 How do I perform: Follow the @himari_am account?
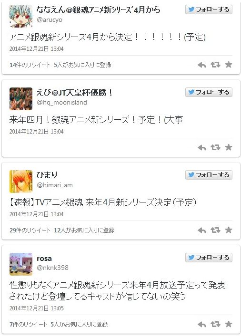[x=209, y=175]
